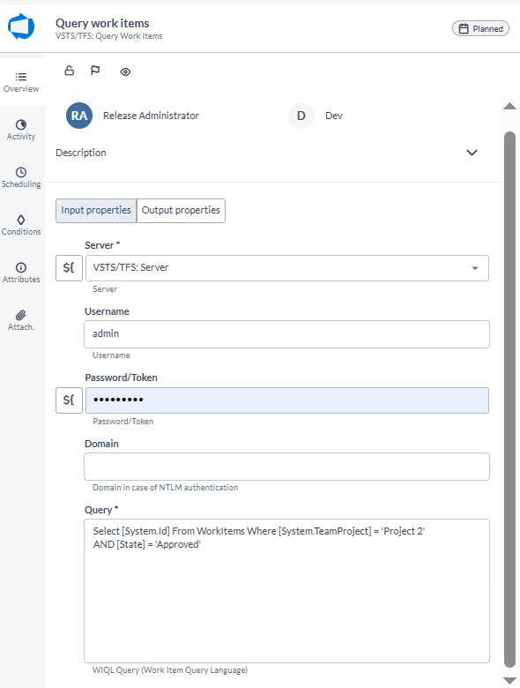Click inside the WIQL Query text area
The image size is (520, 688).
(286, 591)
